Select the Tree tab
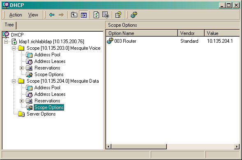 click(x=9, y=25)
